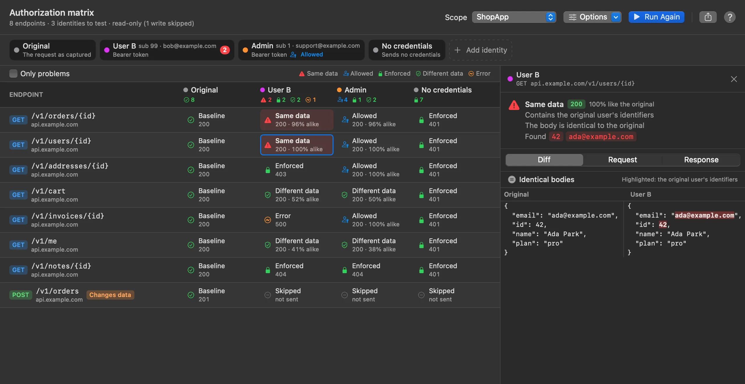Click the /v1/invoices/{id} endpoint path

click(x=68, y=216)
